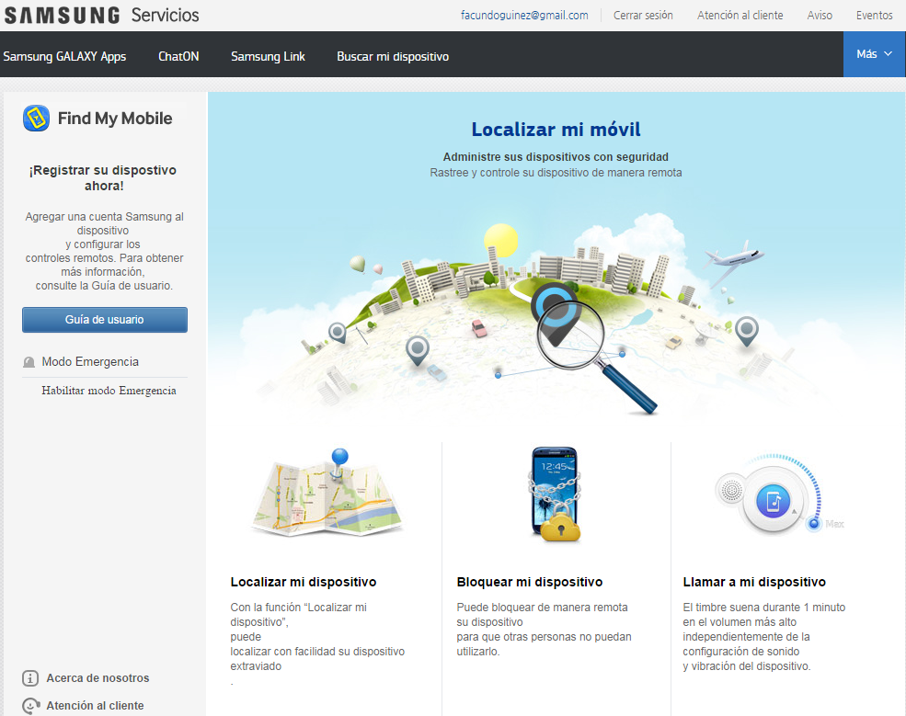Image resolution: width=906 pixels, height=716 pixels.
Task: Click the Modo Emergencia siren icon
Action: 29,362
